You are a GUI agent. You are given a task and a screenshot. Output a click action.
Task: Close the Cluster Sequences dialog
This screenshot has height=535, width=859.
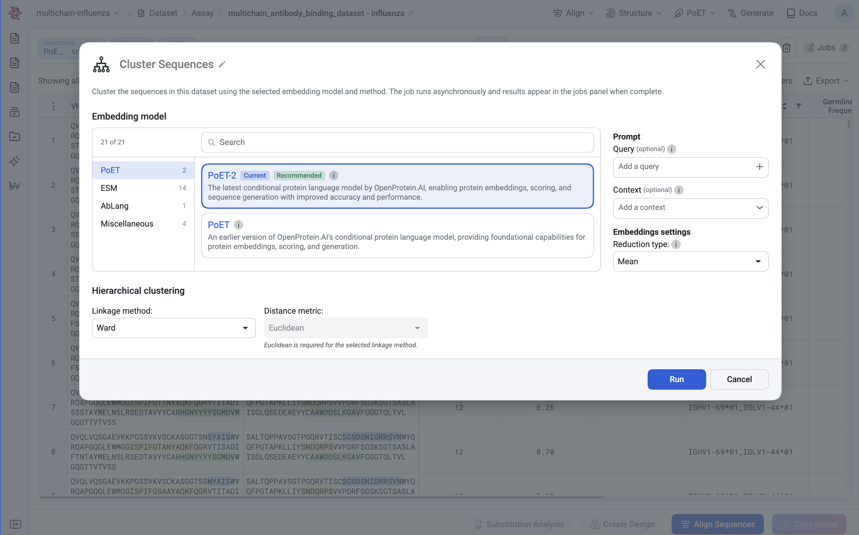pos(760,64)
